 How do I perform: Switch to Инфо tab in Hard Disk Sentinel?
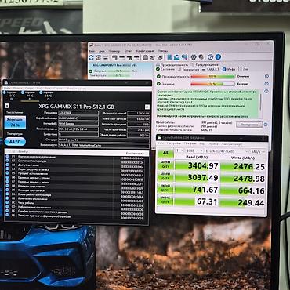click(x=229, y=69)
